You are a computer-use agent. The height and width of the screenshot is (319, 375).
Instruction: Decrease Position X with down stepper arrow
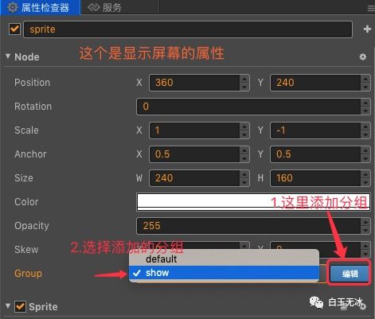[x=244, y=87]
